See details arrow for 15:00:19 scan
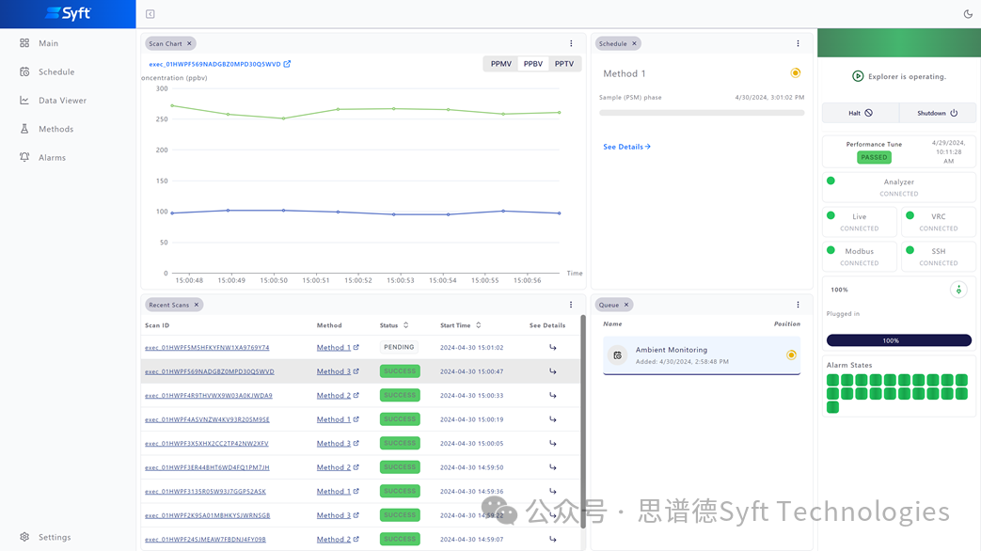 (553, 419)
